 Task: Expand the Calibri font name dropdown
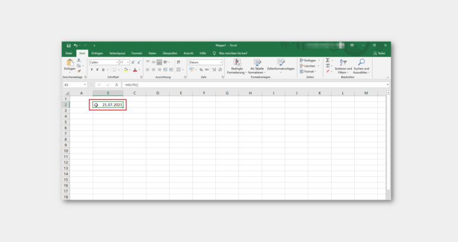[x=116, y=62]
